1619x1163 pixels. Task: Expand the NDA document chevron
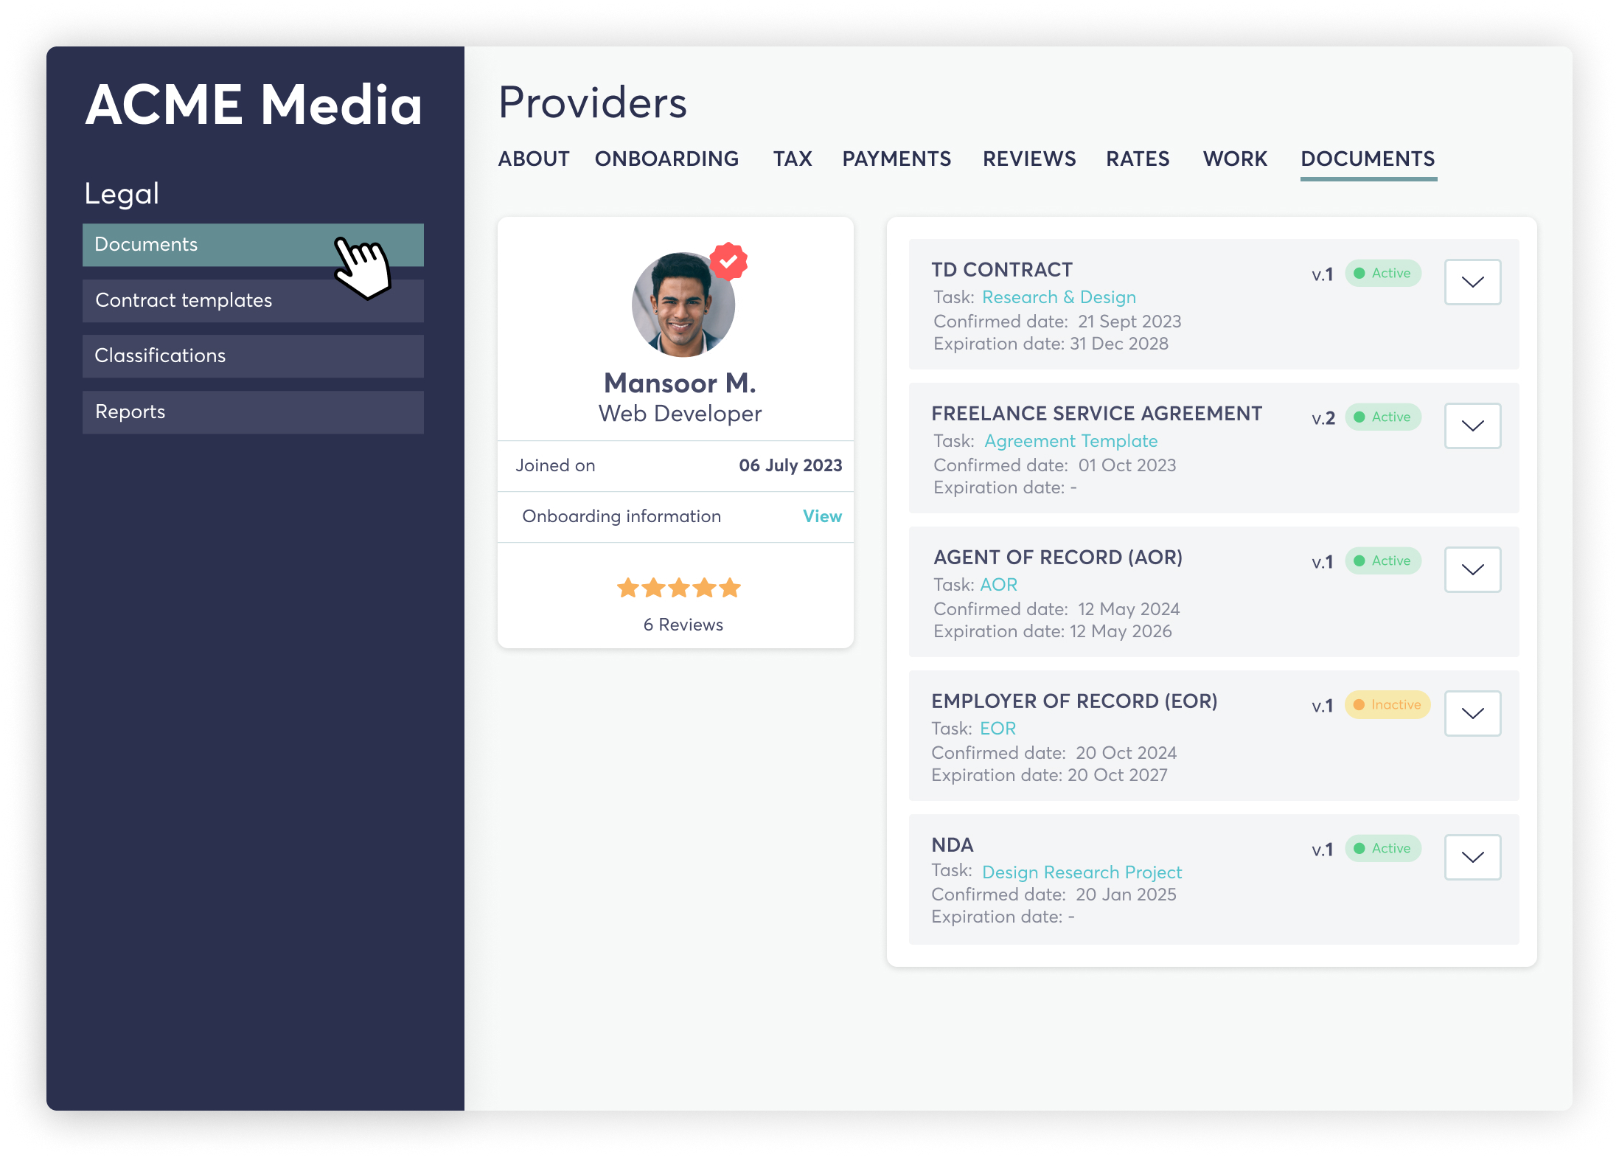point(1472,857)
